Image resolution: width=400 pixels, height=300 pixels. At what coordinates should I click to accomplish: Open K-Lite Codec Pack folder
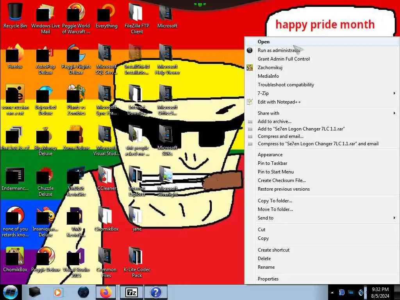pyautogui.click(x=137, y=262)
